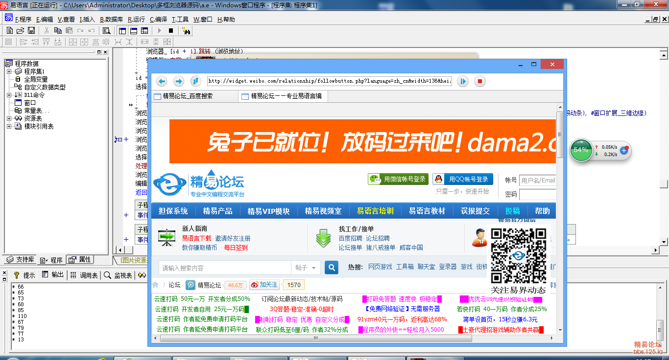The width and height of the screenshot is (669, 360).
Task: Open the 精易VIP模块 navigation link
Action: pos(268,211)
